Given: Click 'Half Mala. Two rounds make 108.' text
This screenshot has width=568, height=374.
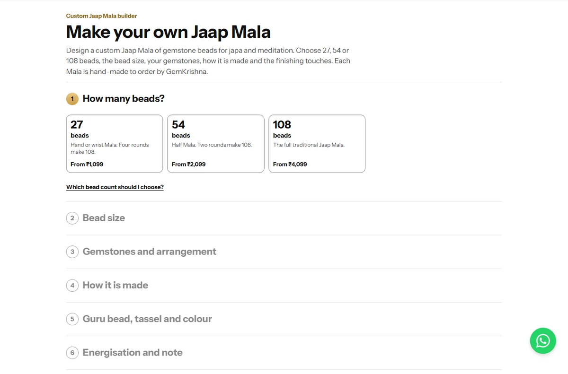Looking at the screenshot, I should tap(212, 145).
